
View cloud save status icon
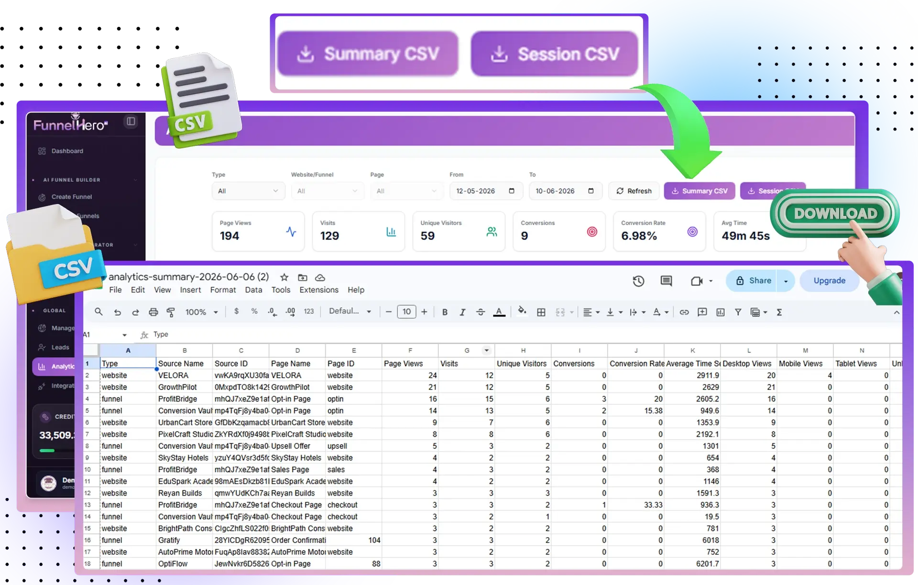point(320,277)
